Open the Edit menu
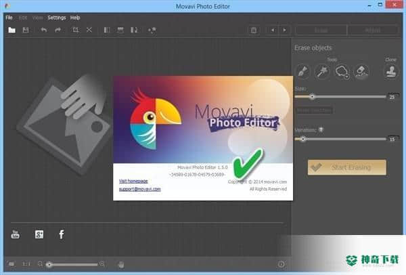406x275 pixels. (x=23, y=18)
